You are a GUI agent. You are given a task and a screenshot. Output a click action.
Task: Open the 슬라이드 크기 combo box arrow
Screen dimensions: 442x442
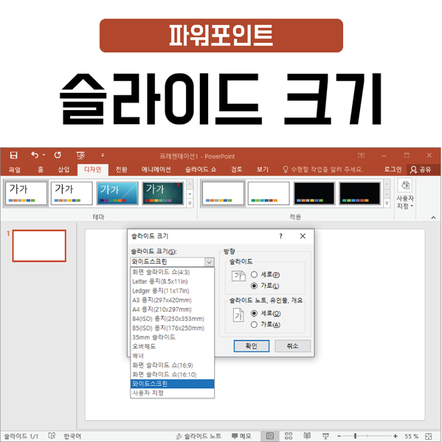pos(209,262)
